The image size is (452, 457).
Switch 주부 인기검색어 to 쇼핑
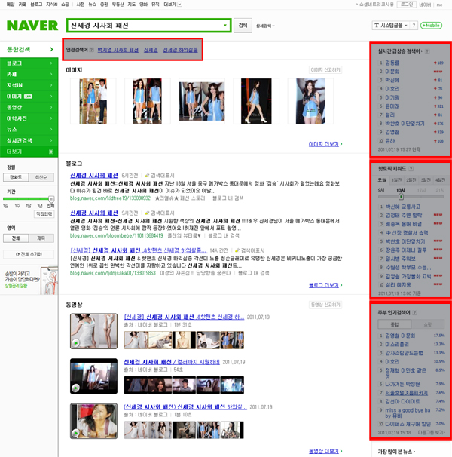click(x=428, y=324)
